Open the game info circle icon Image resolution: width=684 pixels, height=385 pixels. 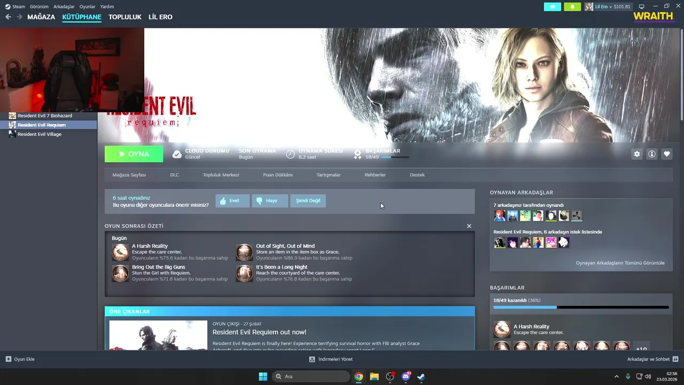tap(652, 154)
